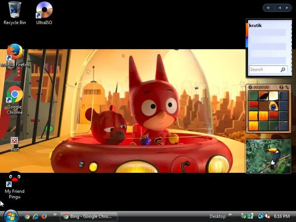Viewport: 296px width, 222px height.
Task: Select the Google Chrome desktop shortcut
Action: pyautogui.click(x=14, y=100)
